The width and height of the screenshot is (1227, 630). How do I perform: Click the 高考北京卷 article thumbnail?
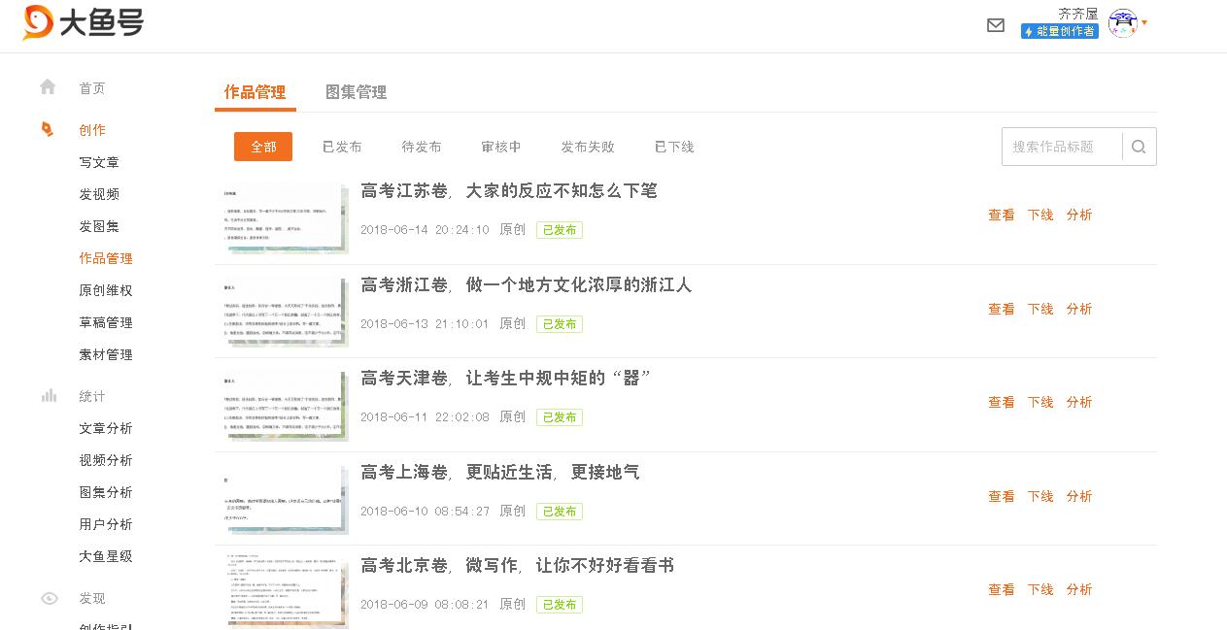click(286, 590)
